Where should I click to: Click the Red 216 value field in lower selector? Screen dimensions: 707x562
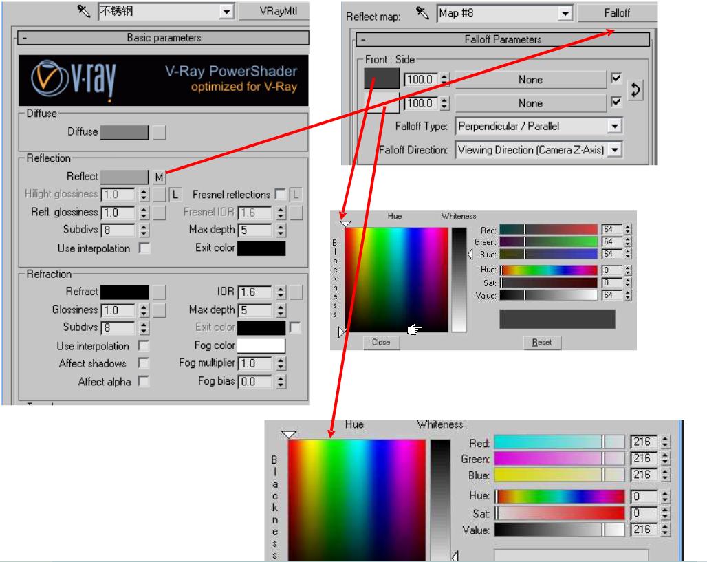pyautogui.click(x=644, y=442)
